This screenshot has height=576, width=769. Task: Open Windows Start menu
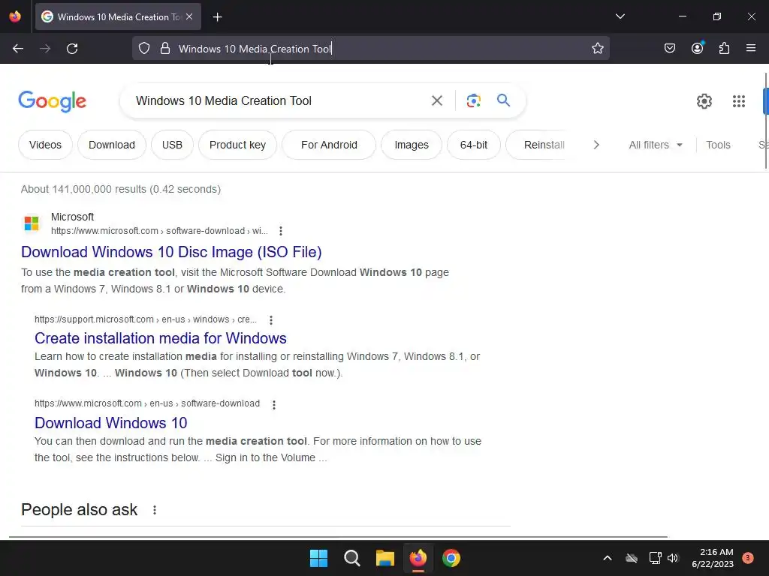(318, 558)
